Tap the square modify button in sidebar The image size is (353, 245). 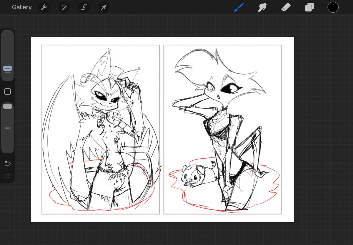pyautogui.click(x=8, y=92)
